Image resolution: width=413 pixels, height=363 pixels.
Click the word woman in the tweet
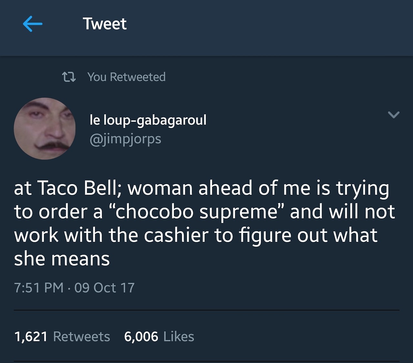click(x=160, y=188)
